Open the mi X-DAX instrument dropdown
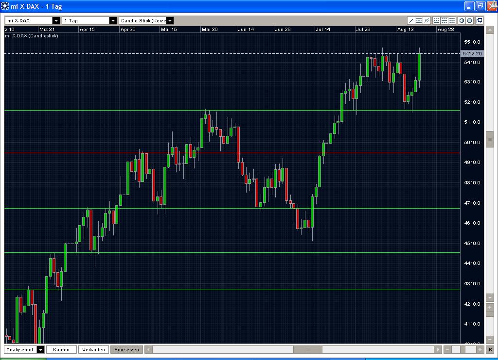The width and height of the screenshot is (498, 360). click(55, 20)
